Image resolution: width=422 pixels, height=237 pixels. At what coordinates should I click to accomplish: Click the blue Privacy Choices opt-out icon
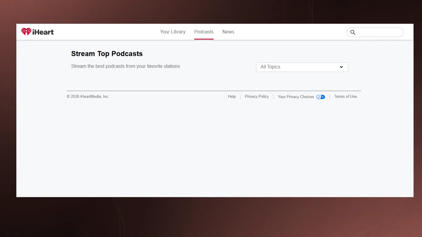(x=320, y=97)
